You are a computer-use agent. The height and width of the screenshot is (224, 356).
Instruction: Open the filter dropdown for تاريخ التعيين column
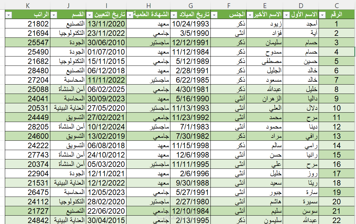(90, 15)
